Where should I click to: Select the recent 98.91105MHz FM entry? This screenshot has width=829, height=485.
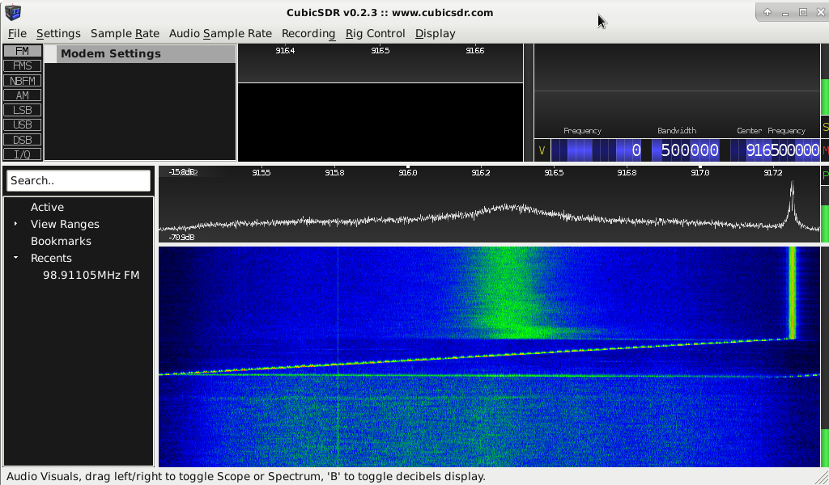click(91, 275)
